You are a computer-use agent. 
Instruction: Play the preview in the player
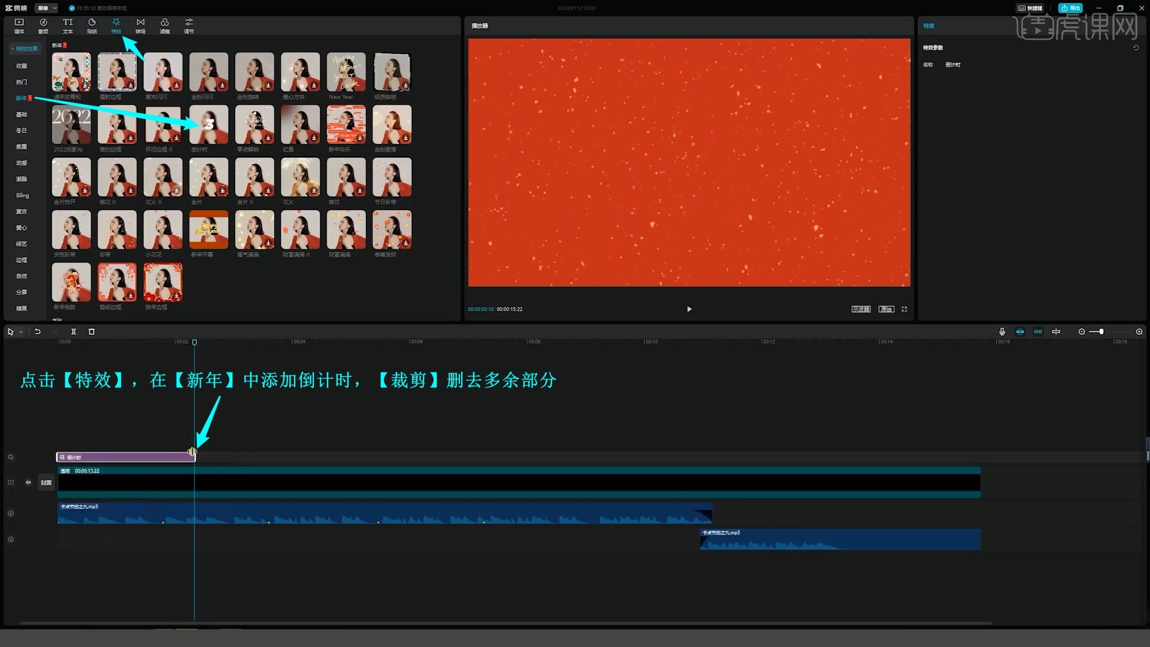[689, 309]
